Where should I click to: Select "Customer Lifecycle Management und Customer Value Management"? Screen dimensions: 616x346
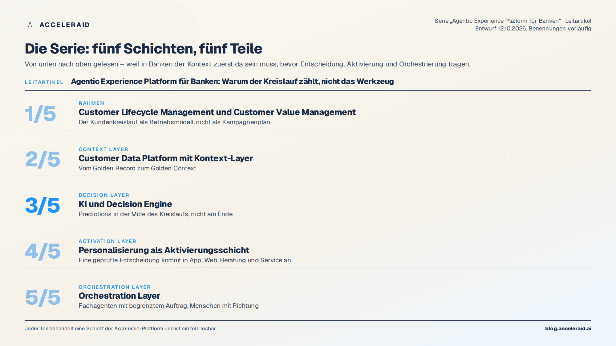pyautogui.click(x=217, y=112)
